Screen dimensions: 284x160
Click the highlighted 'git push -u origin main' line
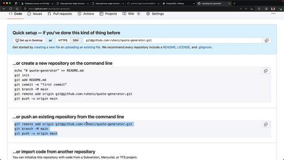coord(36,133)
